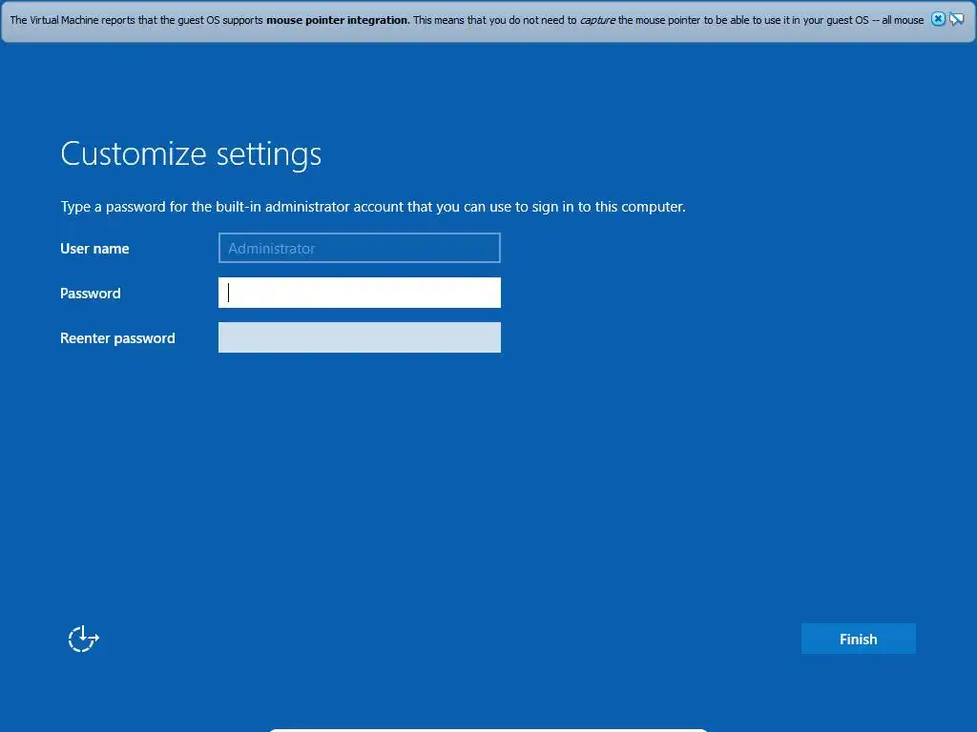Focus the Password input field
Screen dimensions: 977x732
pyautogui.click(x=360, y=293)
